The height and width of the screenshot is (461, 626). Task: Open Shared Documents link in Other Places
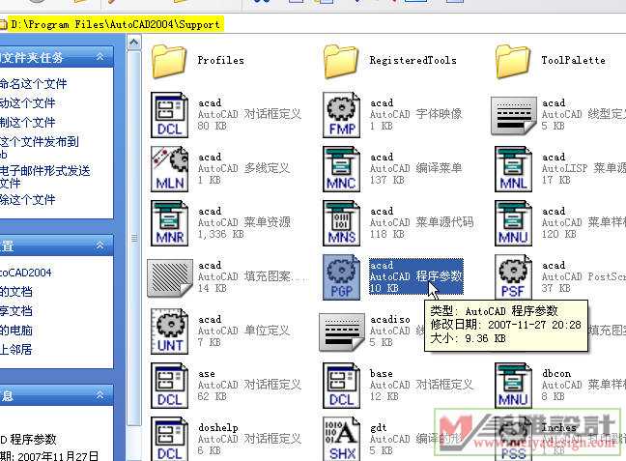(16, 311)
